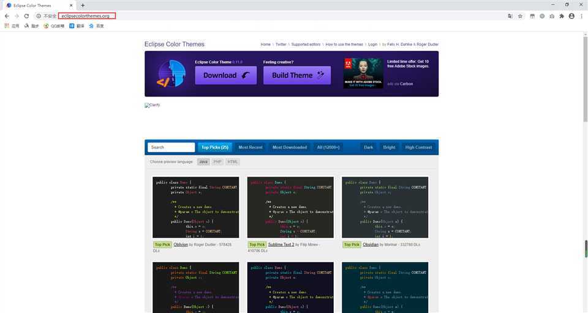Viewport: 588px width, 313px height.
Task: Click the browser forward arrow
Action: (17, 16)
